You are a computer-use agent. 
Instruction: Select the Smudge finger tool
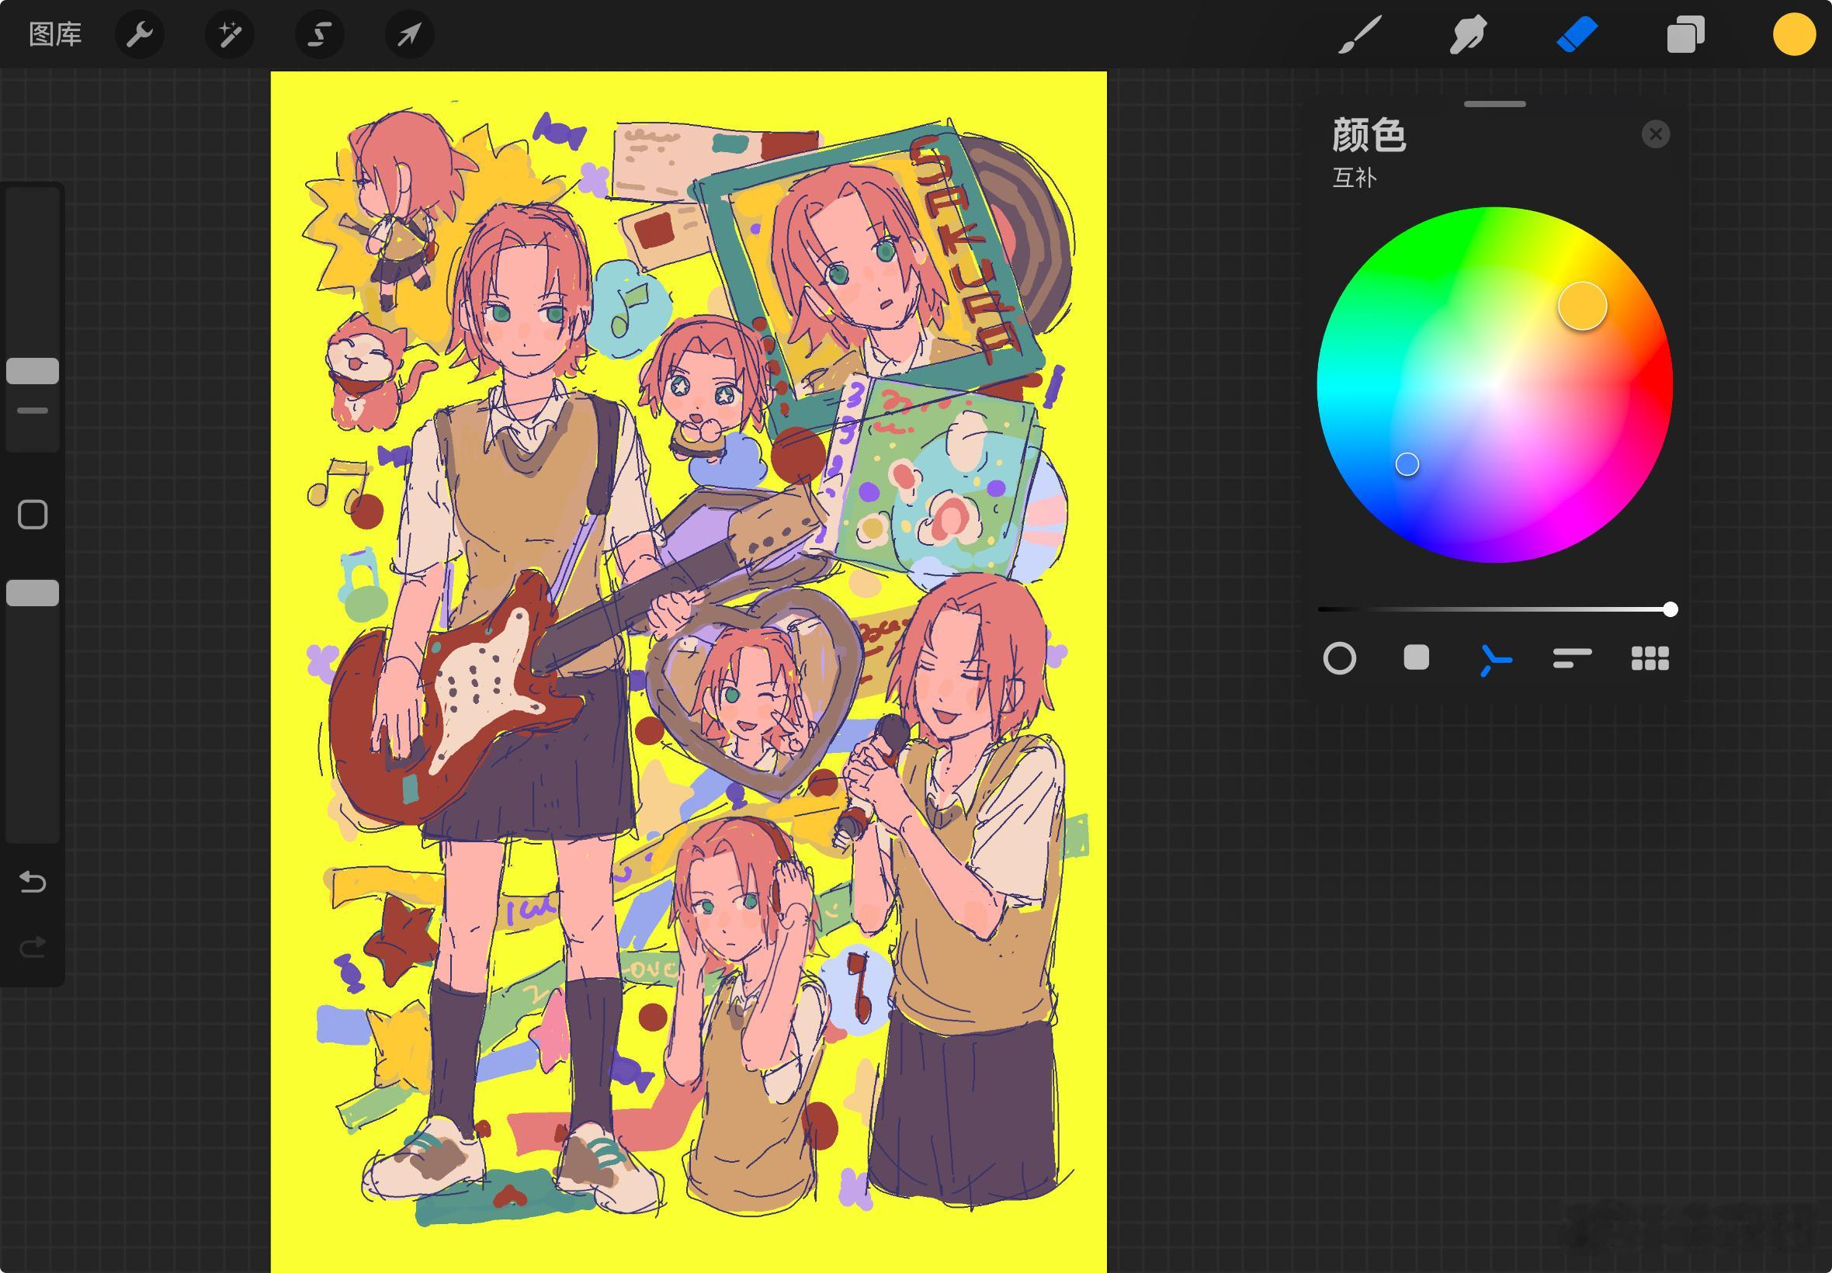1467,35
